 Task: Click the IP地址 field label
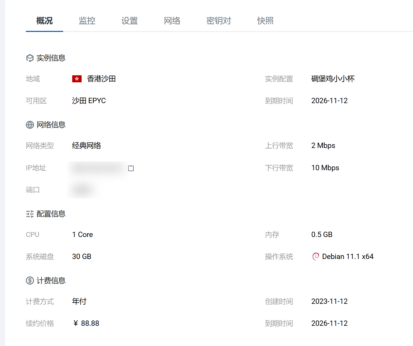(36, 168)
